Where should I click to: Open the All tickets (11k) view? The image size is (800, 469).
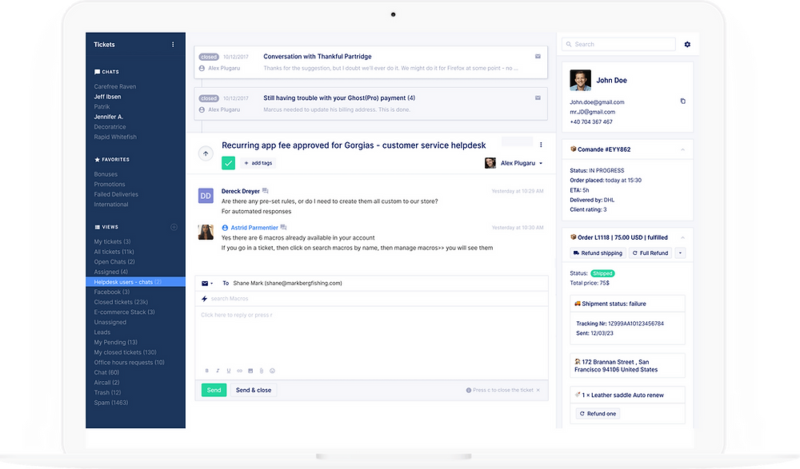pos(114,252)
